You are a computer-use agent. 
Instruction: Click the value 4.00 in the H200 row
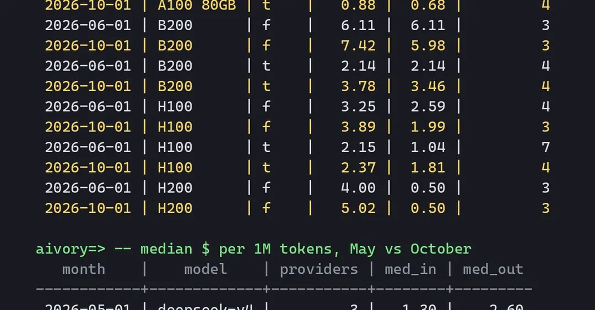click(358, 188)
